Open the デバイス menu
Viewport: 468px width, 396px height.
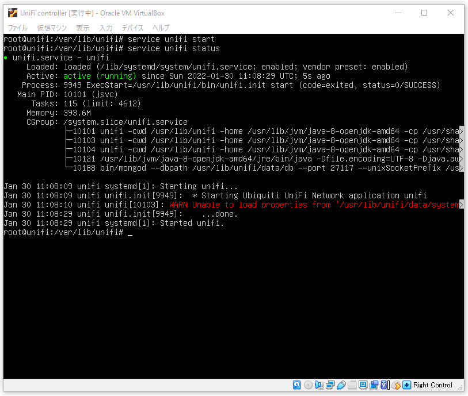[x=132, y=28]
